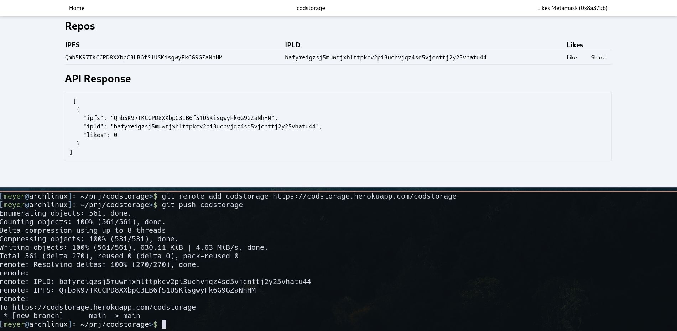Click the Like button in repo row
This screenshot has width=677, height=331.
pyautogui.click(x=572, y=58)
